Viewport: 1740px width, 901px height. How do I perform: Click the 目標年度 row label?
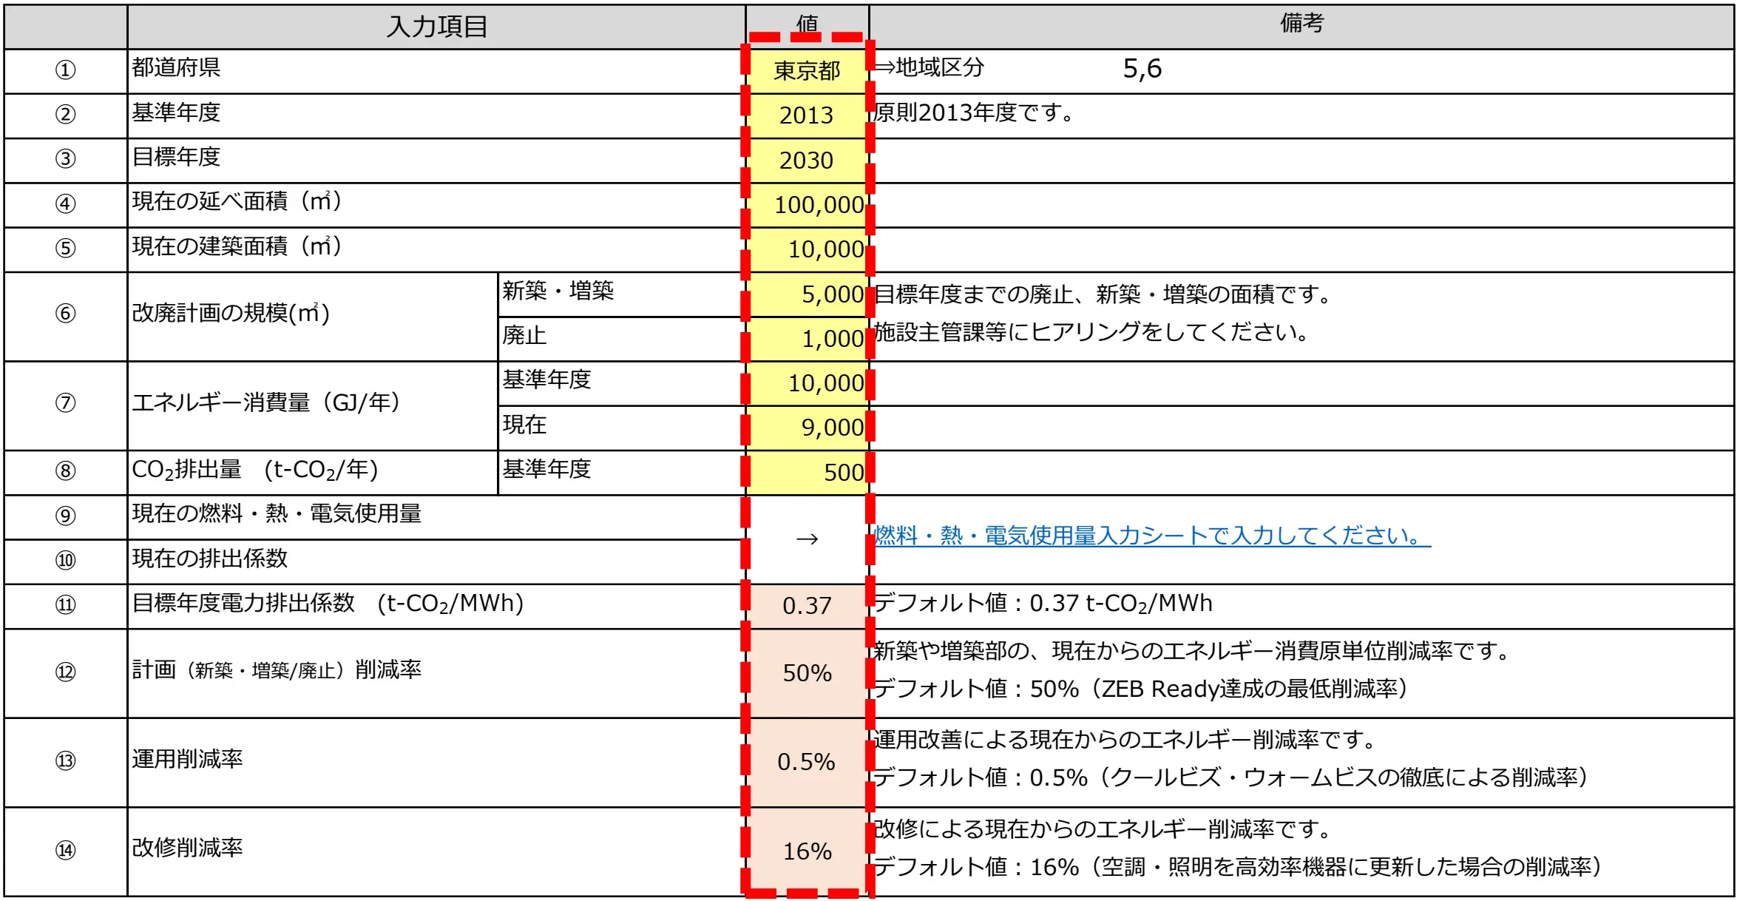(x=176, y=157)
